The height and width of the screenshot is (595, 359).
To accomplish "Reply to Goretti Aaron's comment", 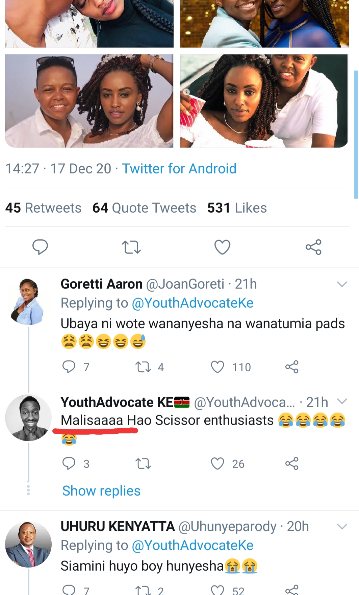I will click(x=69, y=367).
